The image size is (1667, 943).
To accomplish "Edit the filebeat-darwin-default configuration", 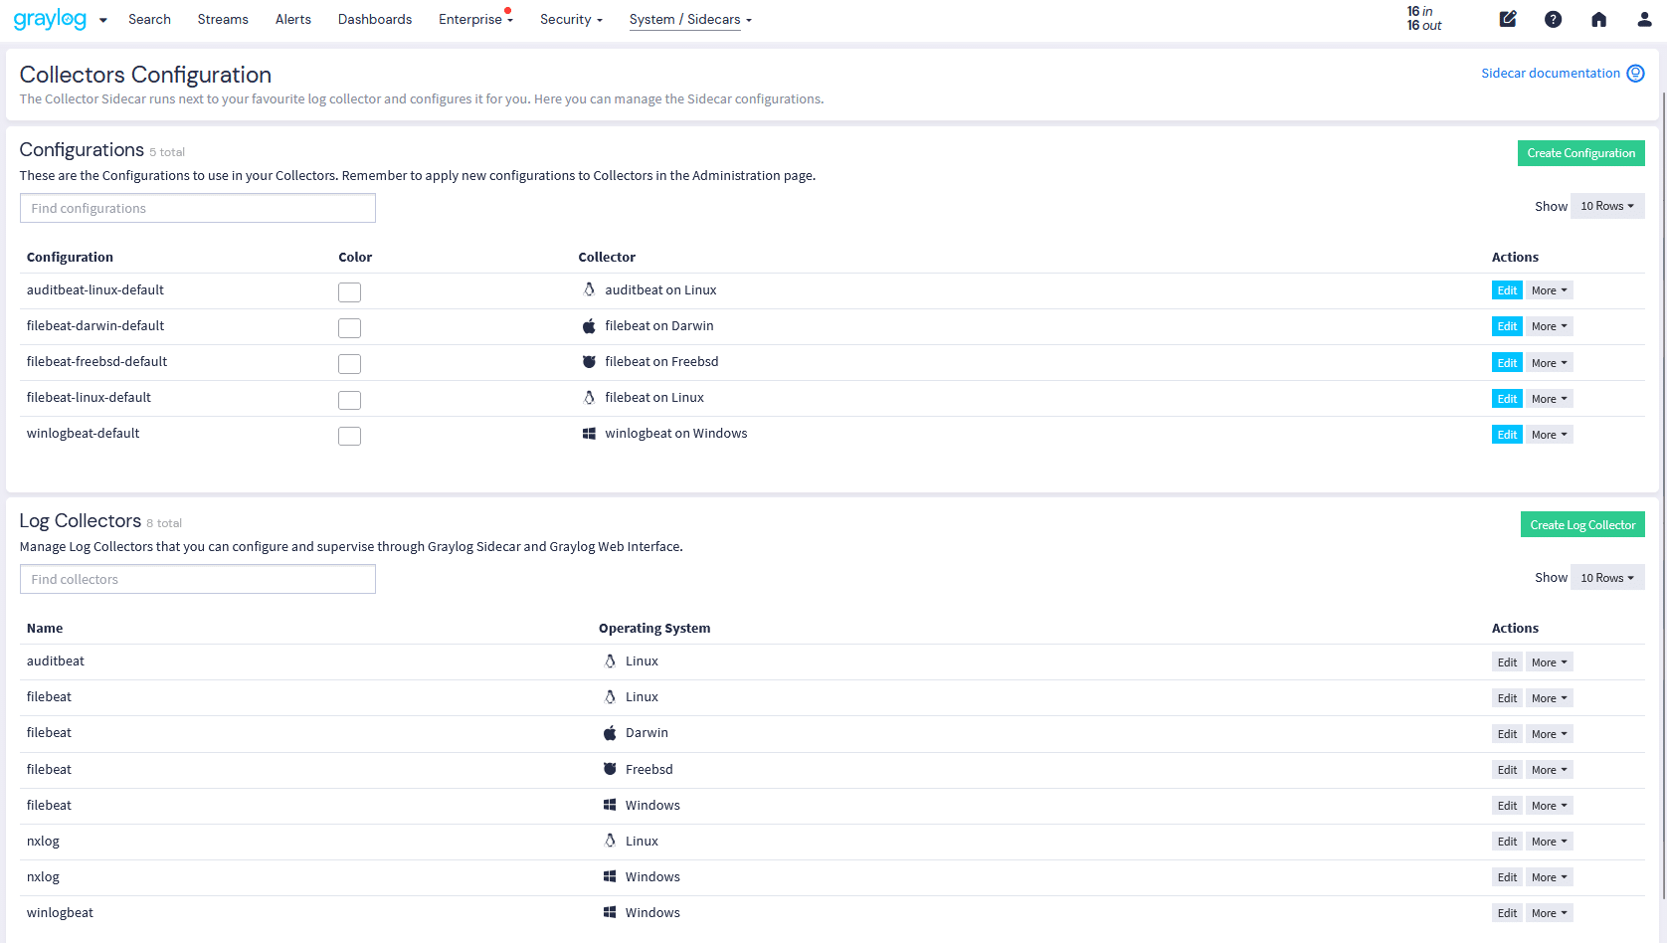I will (1507, 325).
